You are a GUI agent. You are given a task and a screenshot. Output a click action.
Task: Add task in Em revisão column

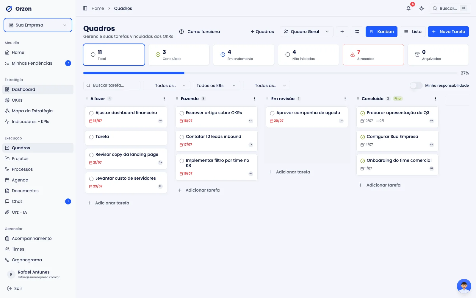tap(289, 172)
